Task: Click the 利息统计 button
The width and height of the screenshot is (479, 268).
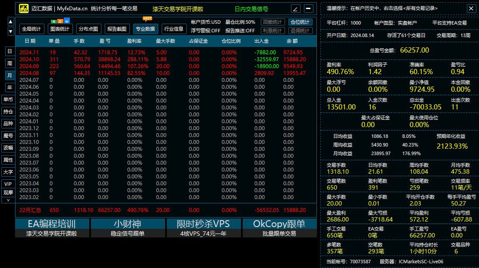Action: (x=272, y=31)
